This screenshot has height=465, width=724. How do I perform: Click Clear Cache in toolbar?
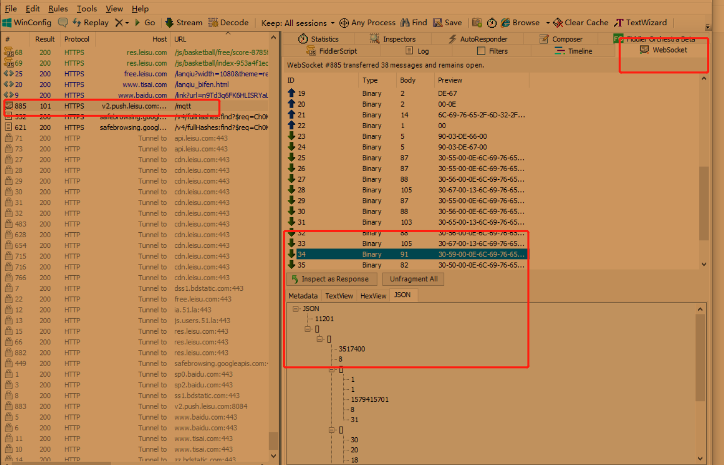581,23
